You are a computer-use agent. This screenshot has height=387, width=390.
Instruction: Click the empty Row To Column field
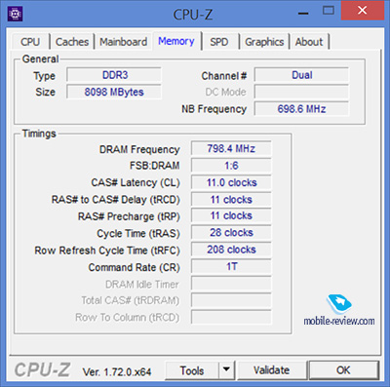(x=231, y=317)
